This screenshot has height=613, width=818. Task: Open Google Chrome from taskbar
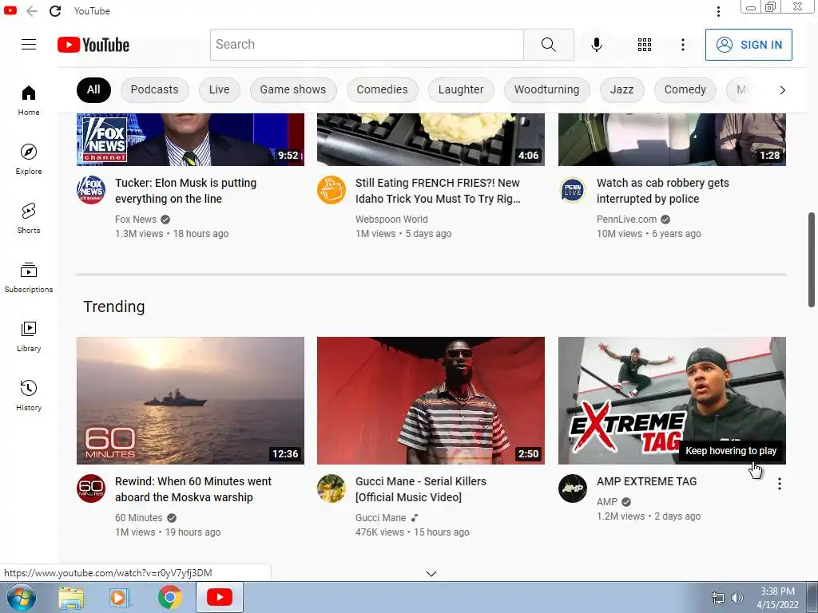point(170,597)
